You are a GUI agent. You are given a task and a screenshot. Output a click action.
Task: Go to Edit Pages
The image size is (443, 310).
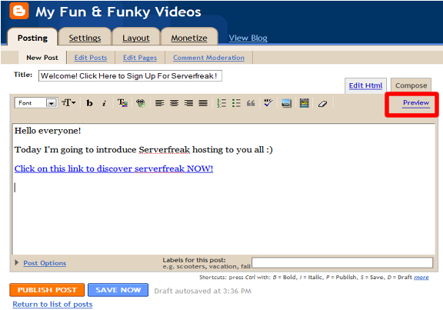point(140,58)
